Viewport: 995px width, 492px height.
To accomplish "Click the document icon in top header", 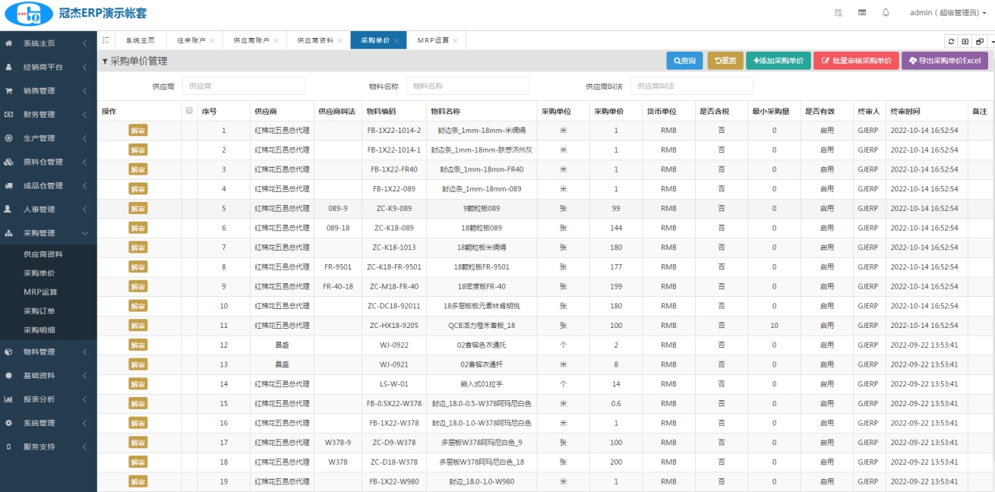I will [839, 13].
